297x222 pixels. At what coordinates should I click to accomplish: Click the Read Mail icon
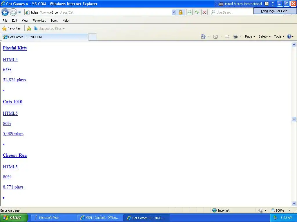point(227,36)
